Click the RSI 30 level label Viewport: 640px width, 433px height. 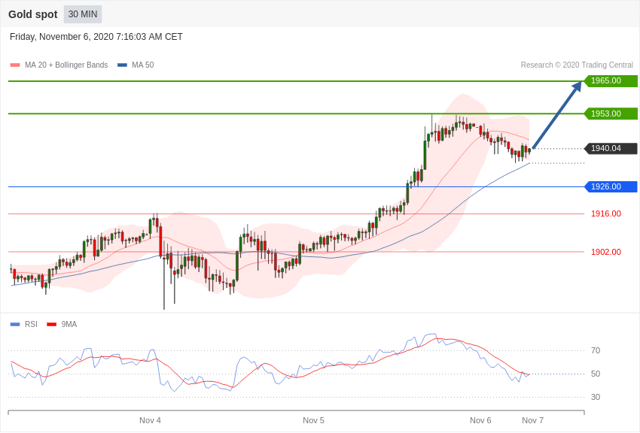[596, 397]
